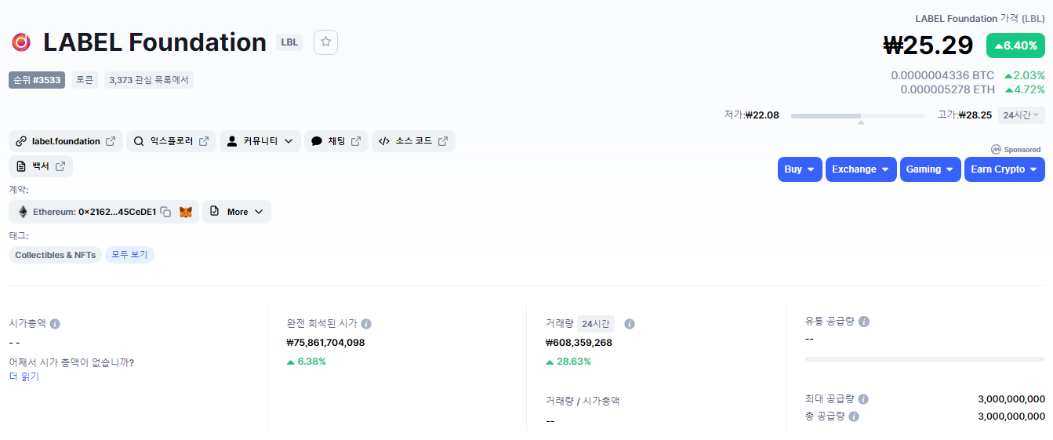Open the 익스플로러 explorer link
The image size is (1053, 440).
coord(171,141)
